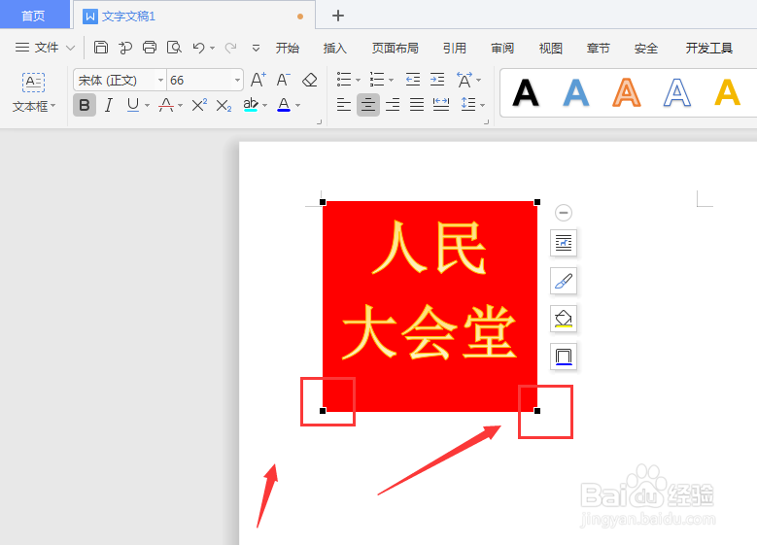Screen dimensions: 757x545
Task: Click the Redo arrow
Action: coord(230,48)
